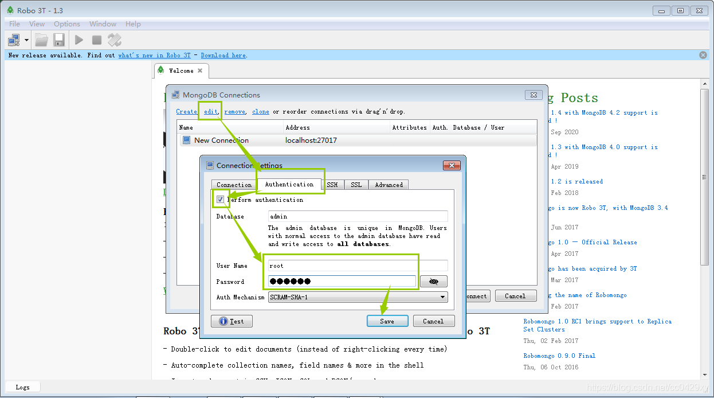Viewport: 714px width, 398px height.
Task: Click the Rotate output toolbar icon
Action: point(115,40)
